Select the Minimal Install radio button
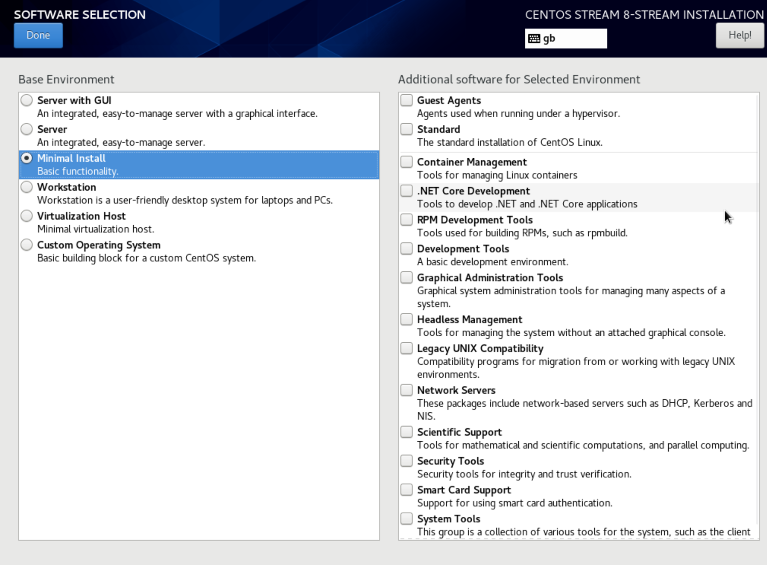The width and height of the screenshot is (767, 565). pos(27,158)
